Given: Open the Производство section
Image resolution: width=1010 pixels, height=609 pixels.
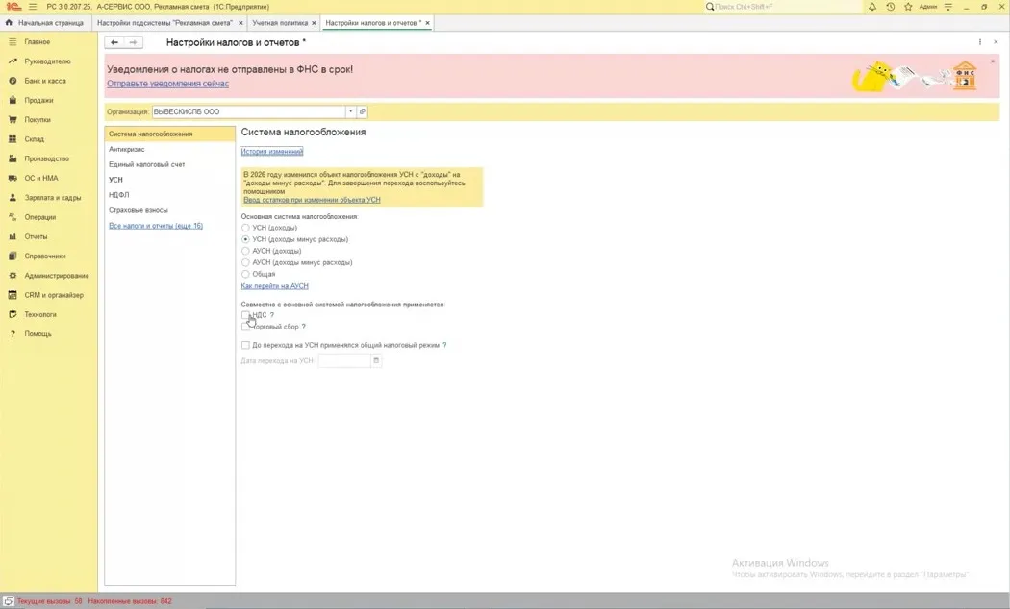Looking at the screenshot, I should [x=46, y=158].
